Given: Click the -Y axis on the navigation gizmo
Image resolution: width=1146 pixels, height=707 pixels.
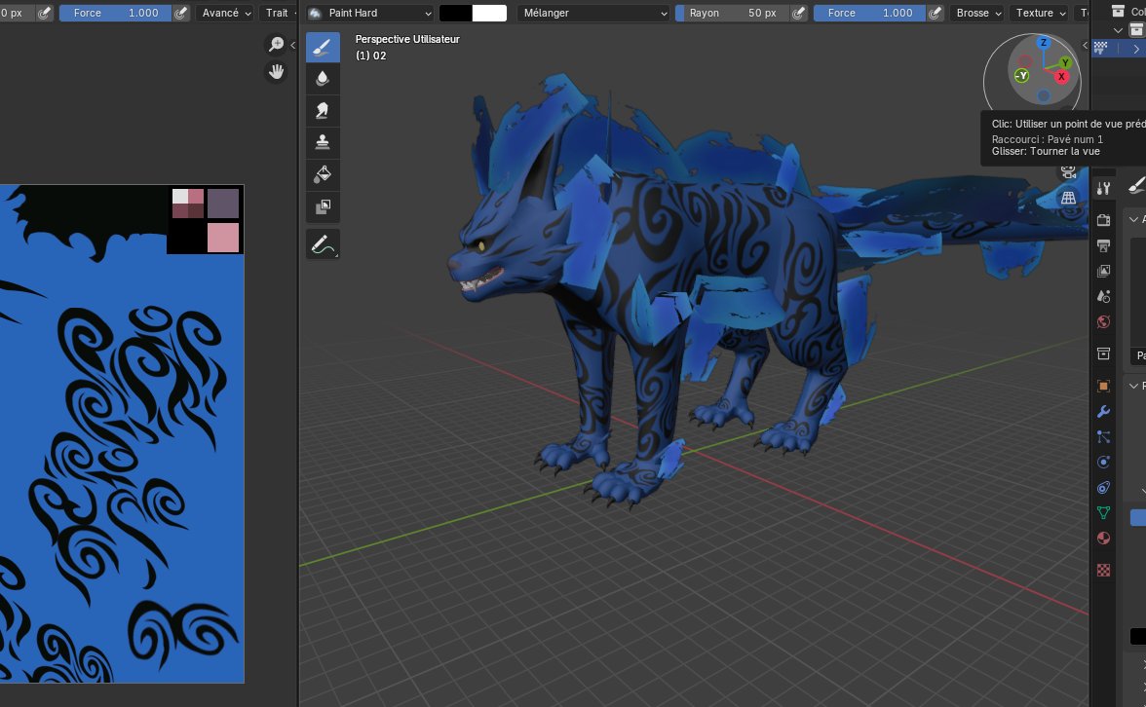Looking at the screenshot, I should (1021, 75).
